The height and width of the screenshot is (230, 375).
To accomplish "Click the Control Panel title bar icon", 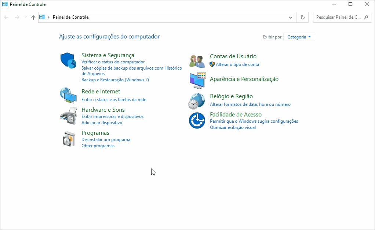I will 5,4.
